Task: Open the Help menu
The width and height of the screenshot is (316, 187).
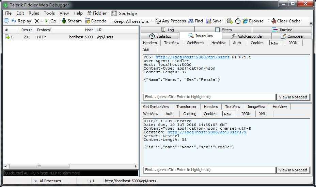Action: click(78, 13)
